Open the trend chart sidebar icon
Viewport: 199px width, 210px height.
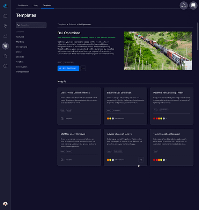tap(5, 36)
